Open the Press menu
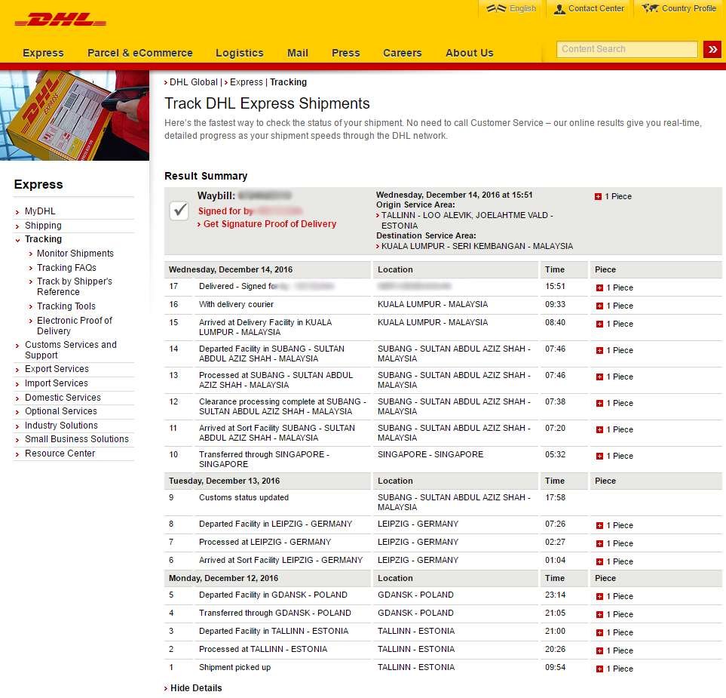Screen dimensions: 726x698 346,53
